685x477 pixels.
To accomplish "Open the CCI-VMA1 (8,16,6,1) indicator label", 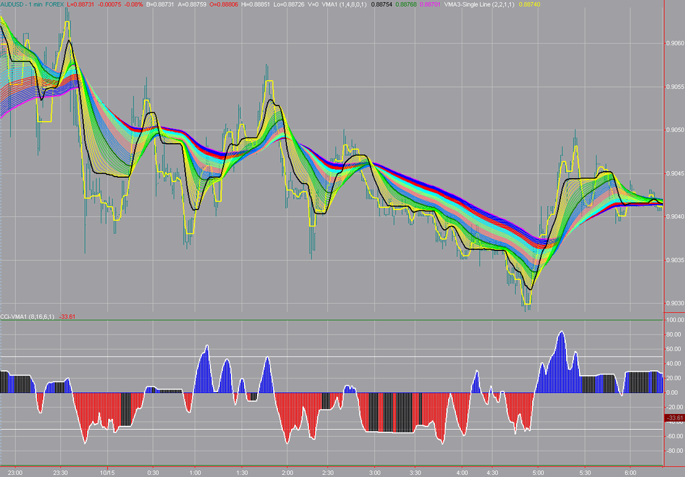I will (x=27, y=317).
